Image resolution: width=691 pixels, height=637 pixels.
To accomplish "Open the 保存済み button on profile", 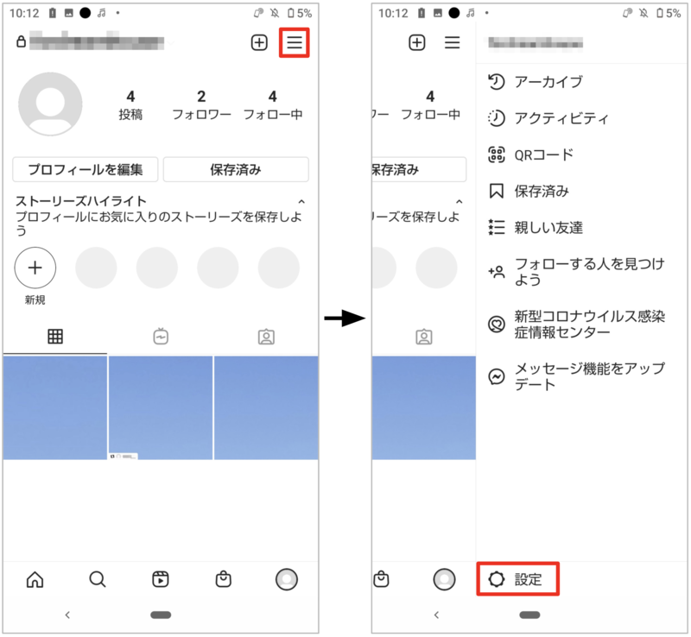I will (235, 170).
